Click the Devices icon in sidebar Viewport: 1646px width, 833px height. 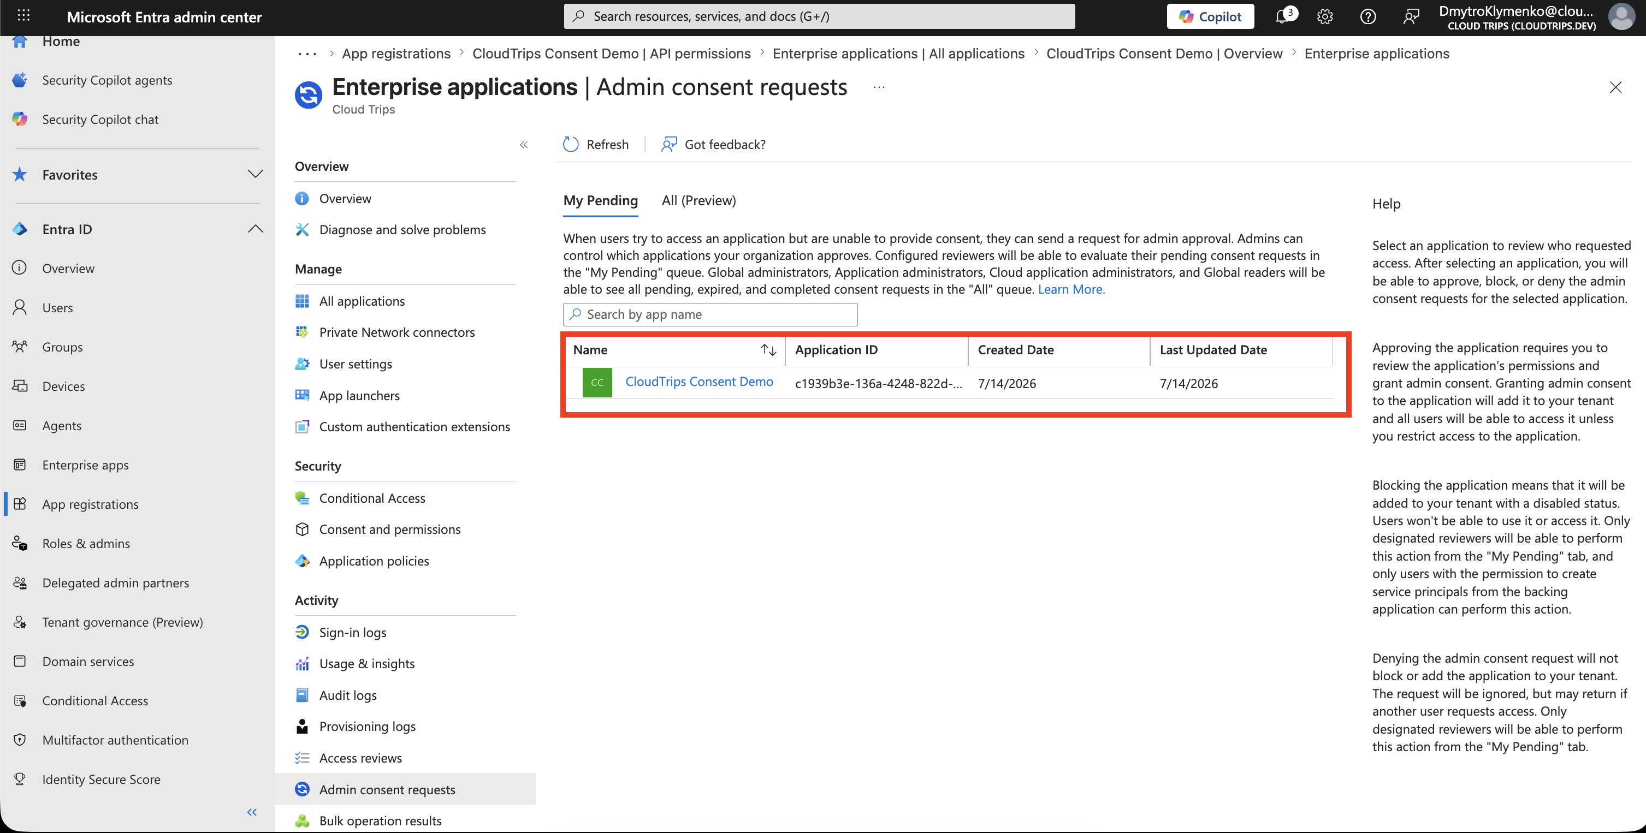tap(20, 386)
